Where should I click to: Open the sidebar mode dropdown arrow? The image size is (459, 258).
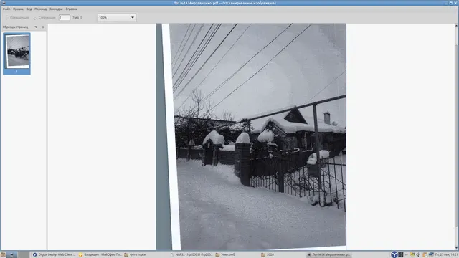(x=36, y=27)
